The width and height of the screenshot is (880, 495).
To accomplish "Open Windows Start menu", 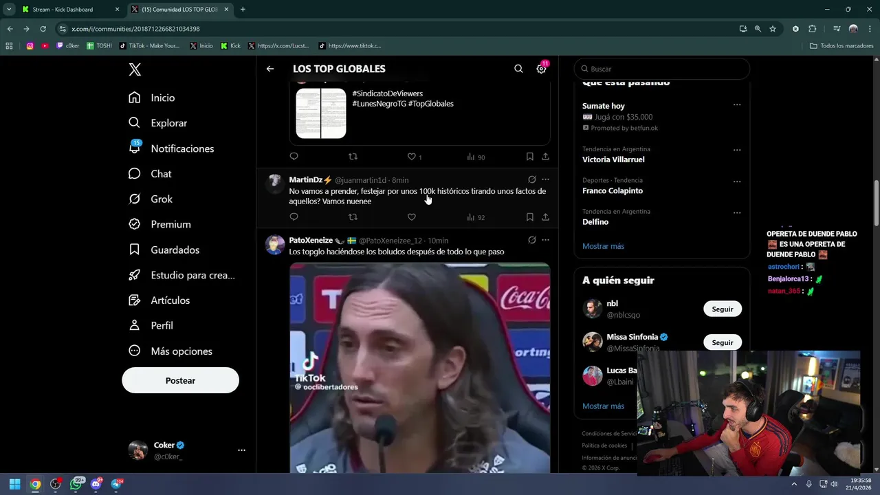I will (x=14, y=484).
